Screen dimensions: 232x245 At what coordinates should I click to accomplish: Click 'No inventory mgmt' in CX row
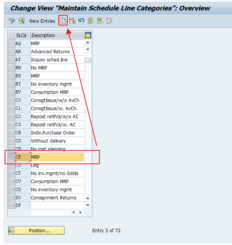pos(57,189)
